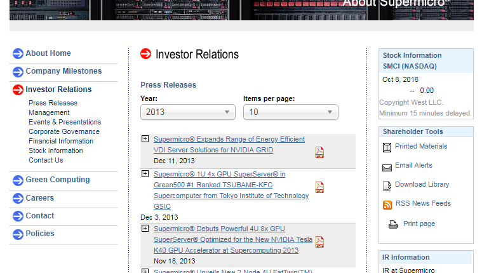Click Printed Materials link

coord(421,146)
